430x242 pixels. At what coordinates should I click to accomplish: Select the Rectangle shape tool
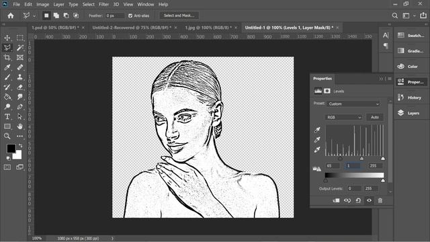(7, 126)
